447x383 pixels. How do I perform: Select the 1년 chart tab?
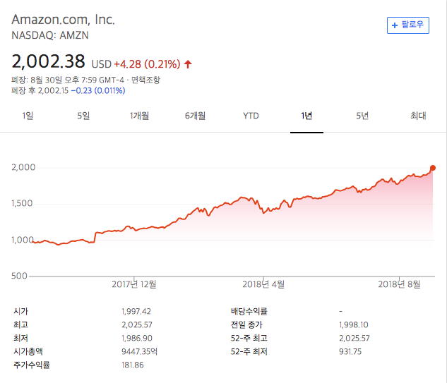[306, 116]
